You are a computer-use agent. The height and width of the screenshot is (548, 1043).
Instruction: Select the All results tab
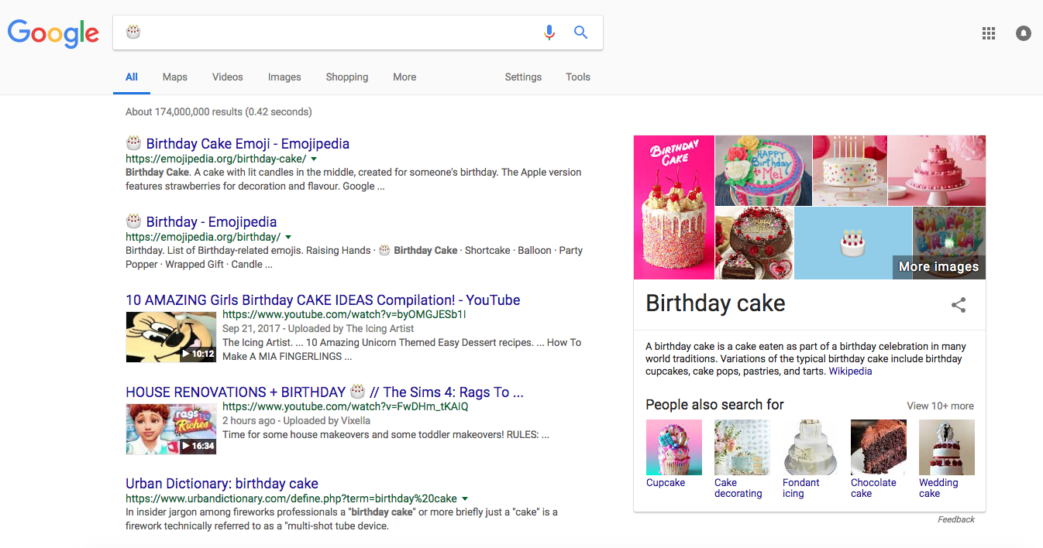pyautogui.click(x=132, y=77)
